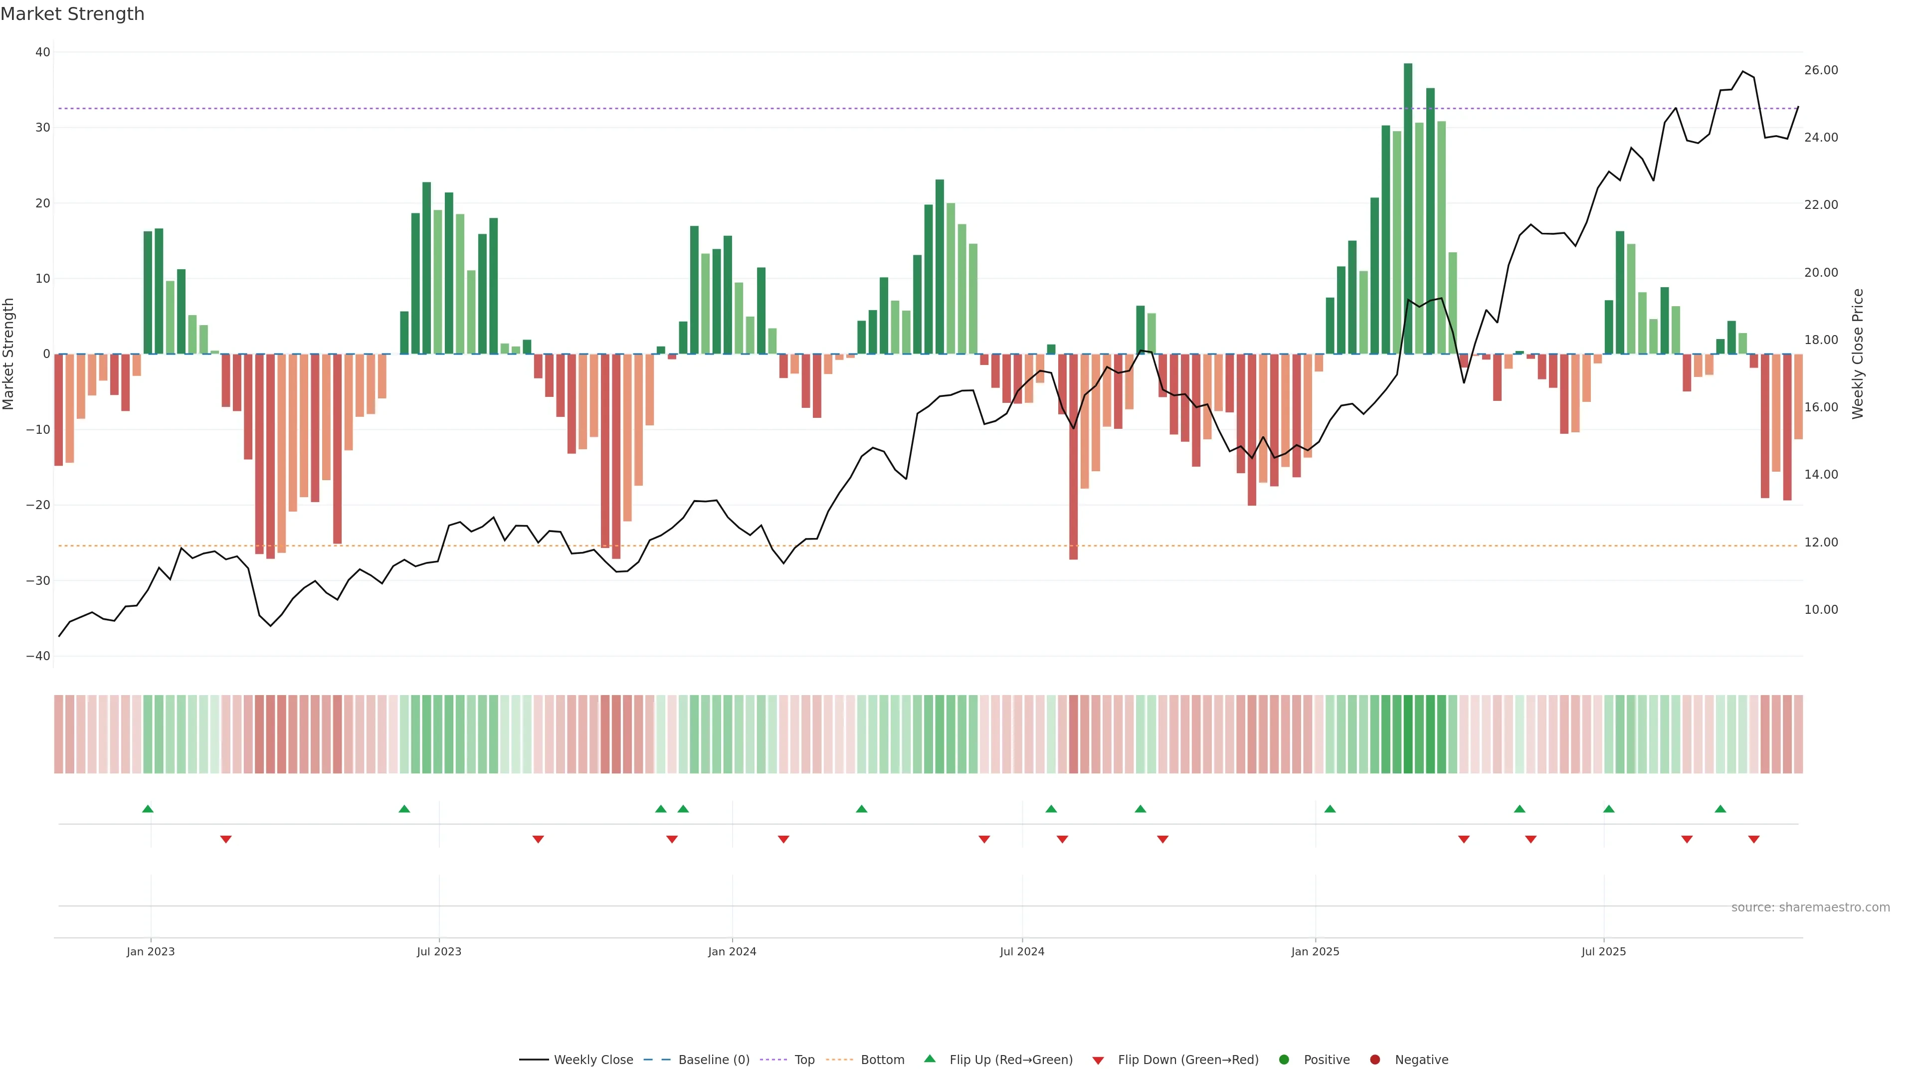Viewport: 1915px width, 1077px height.
Task: Click the Jul 2024 x-axis label
Action: [1021, 951]
